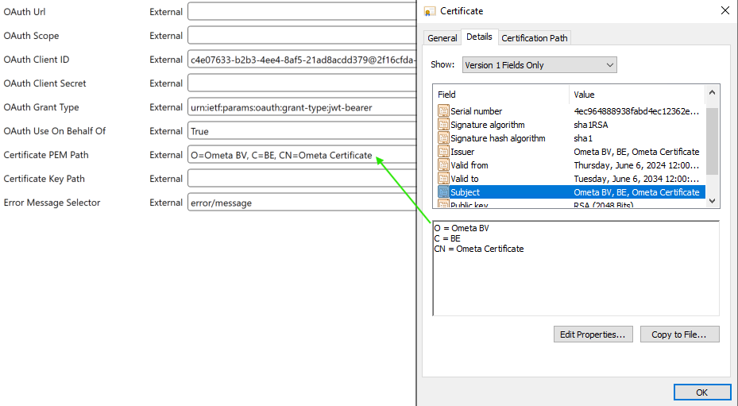Click the OAuth Client ID input field
This screenshot has height=406, width=738.
(302, 60)
